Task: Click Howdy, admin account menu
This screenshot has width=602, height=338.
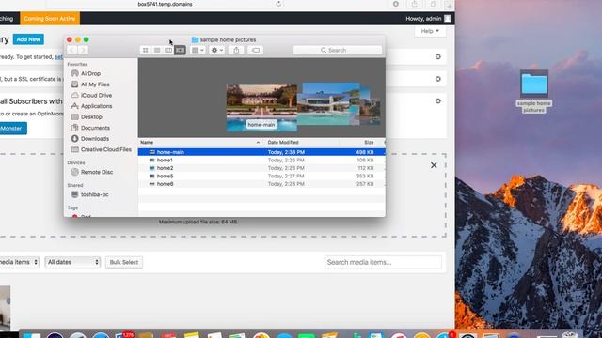Action: pyautogui.click(x=428, y=19)
